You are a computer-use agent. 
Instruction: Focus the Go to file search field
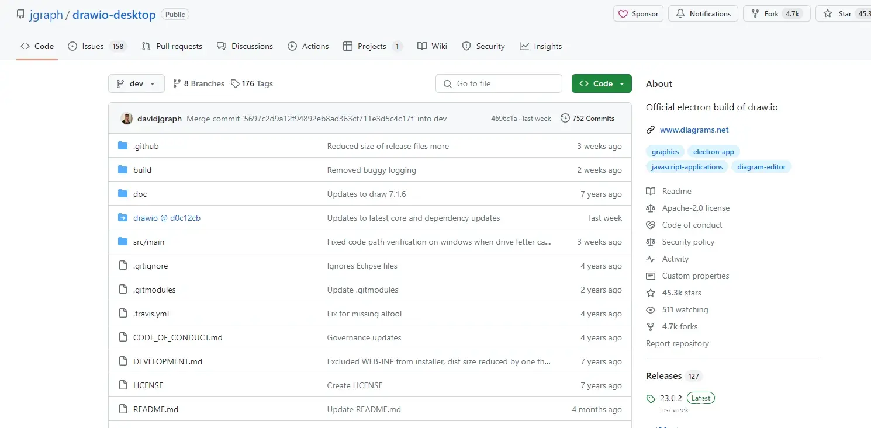(x=499, y=83)
